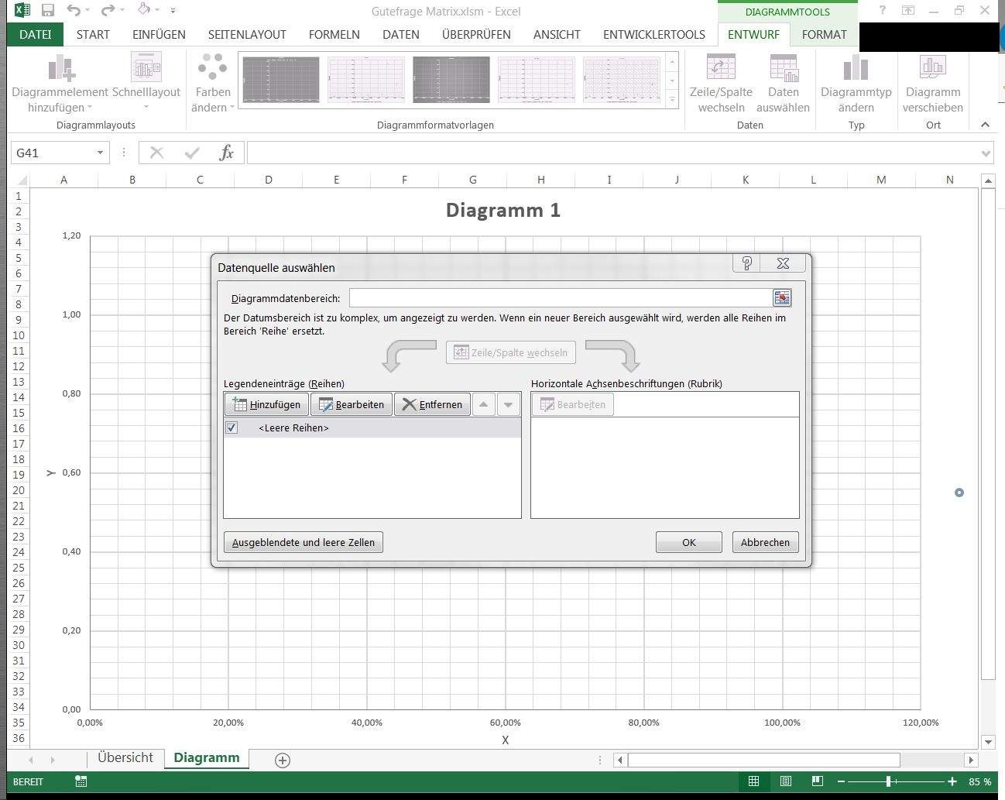Uncheck the Leere Reihen checkbox
This screenshot has width=1005, height=800.
pos(232,427)
